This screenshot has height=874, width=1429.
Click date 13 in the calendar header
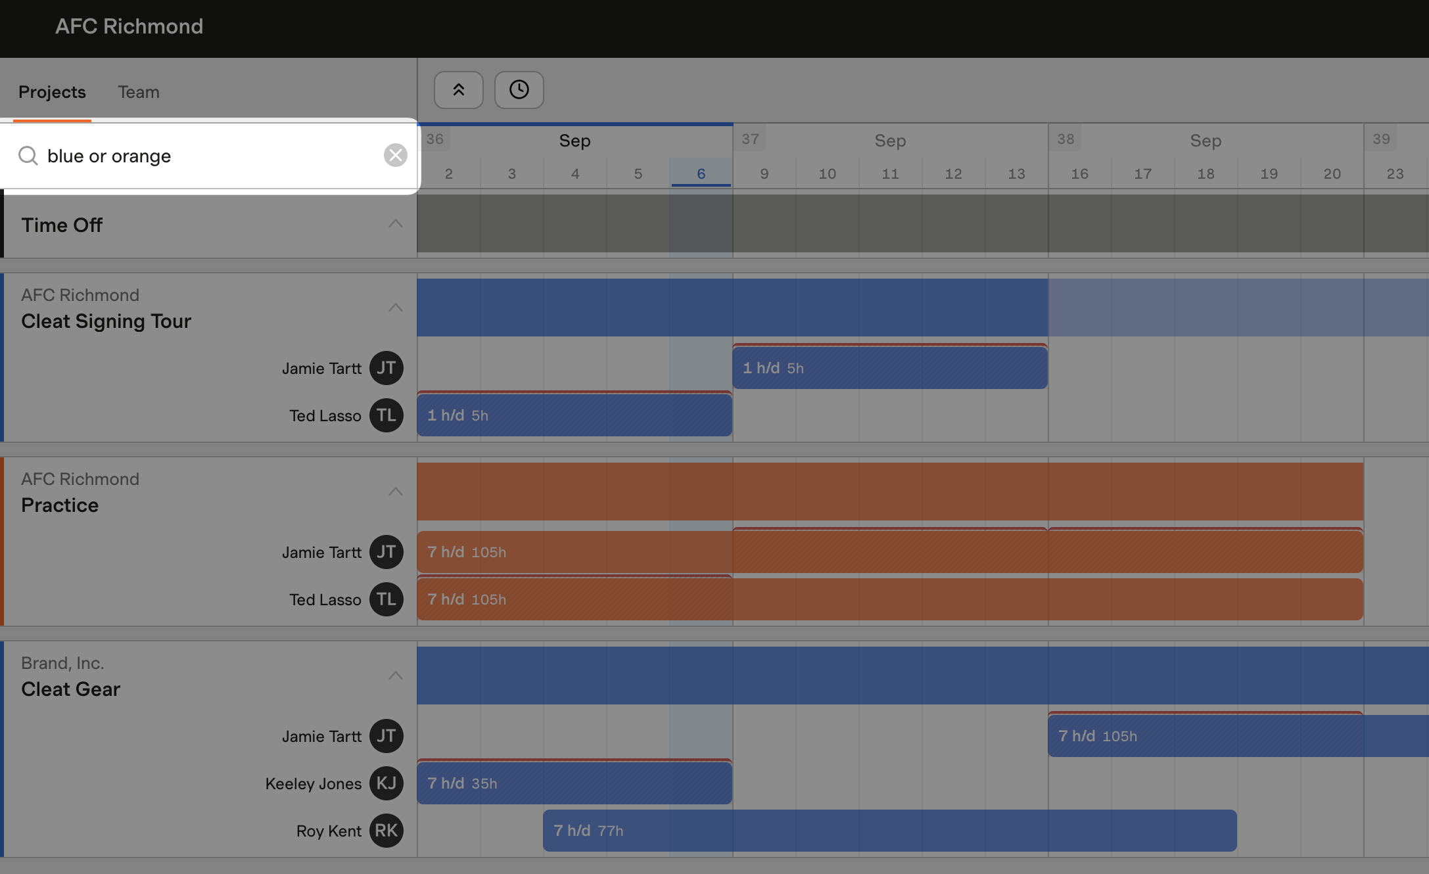click(x=1017, y=173)
